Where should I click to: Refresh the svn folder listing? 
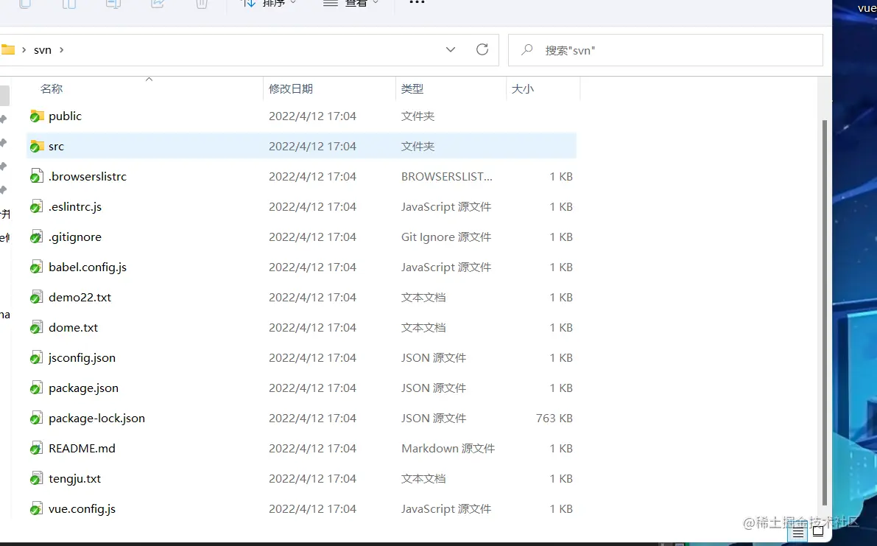pos(482,49)
